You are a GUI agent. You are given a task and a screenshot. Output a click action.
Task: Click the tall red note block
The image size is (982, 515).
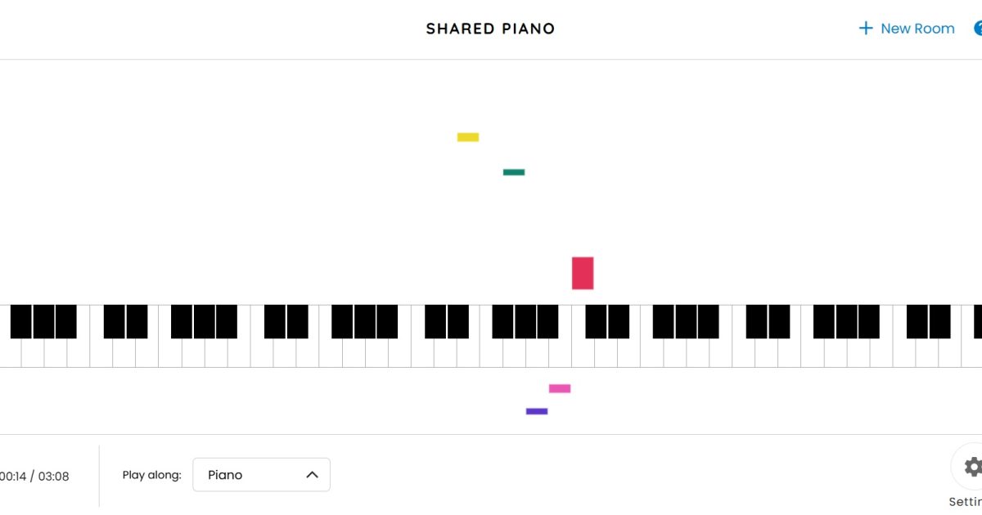coord(583,273)
